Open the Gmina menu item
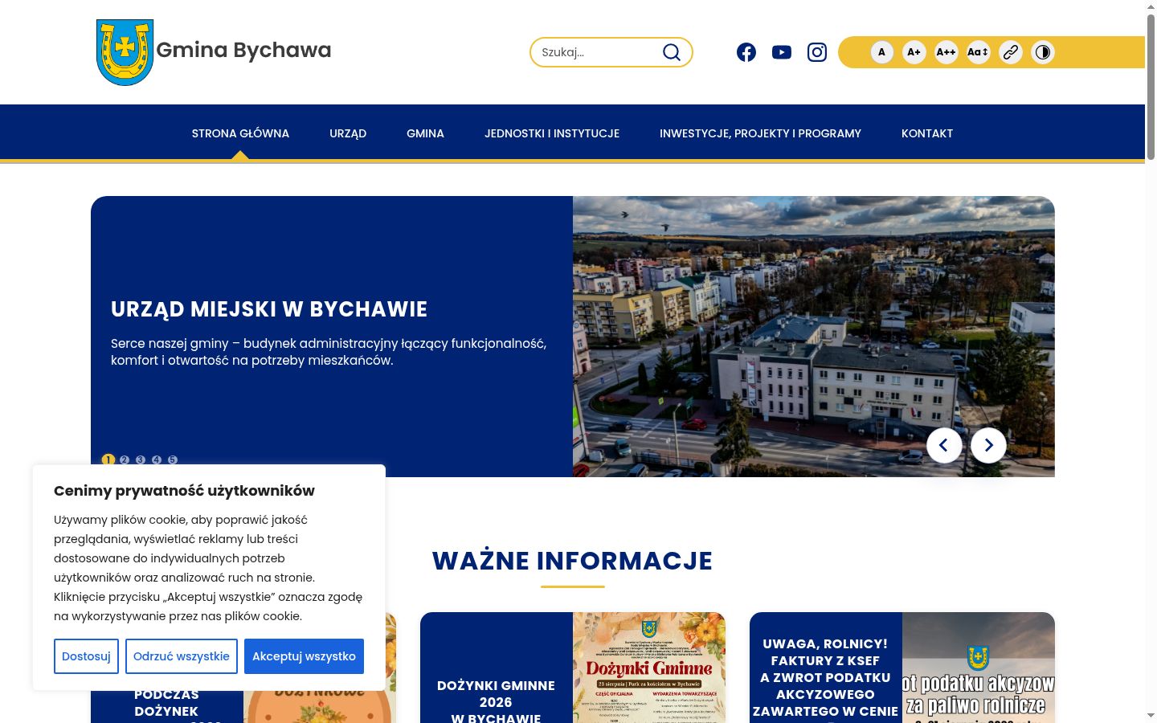 pyautogui.click(x=425, y=133)
